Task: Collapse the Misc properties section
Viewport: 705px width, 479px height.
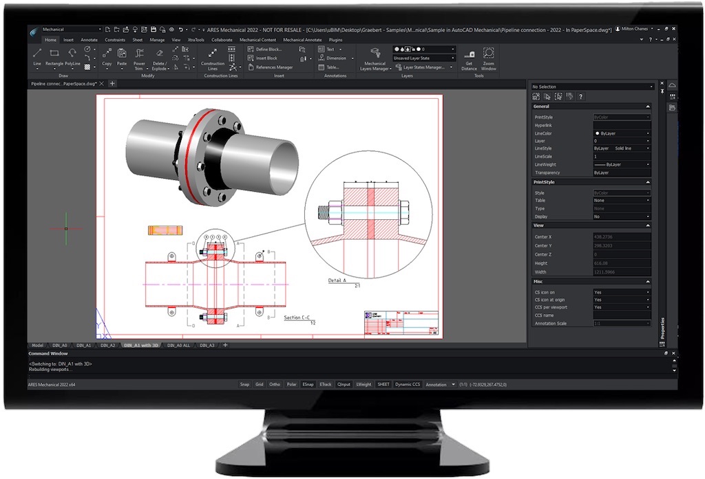Action: [647, 282]
